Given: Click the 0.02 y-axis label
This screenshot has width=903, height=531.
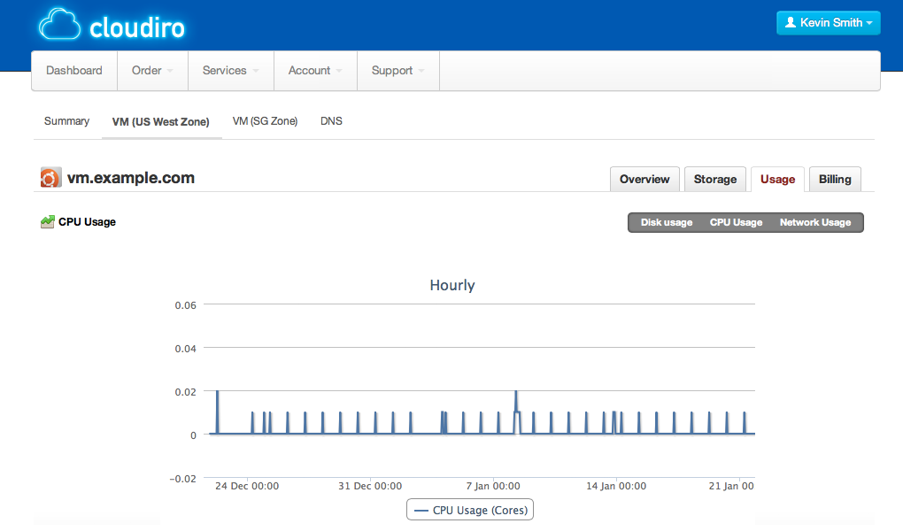Looking at the screenshot, I should pyautogui.click(x=185, y=392).
